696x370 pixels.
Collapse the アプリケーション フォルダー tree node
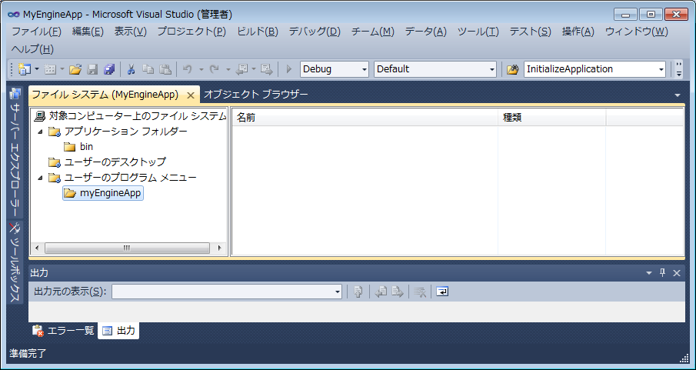(41, 132)
